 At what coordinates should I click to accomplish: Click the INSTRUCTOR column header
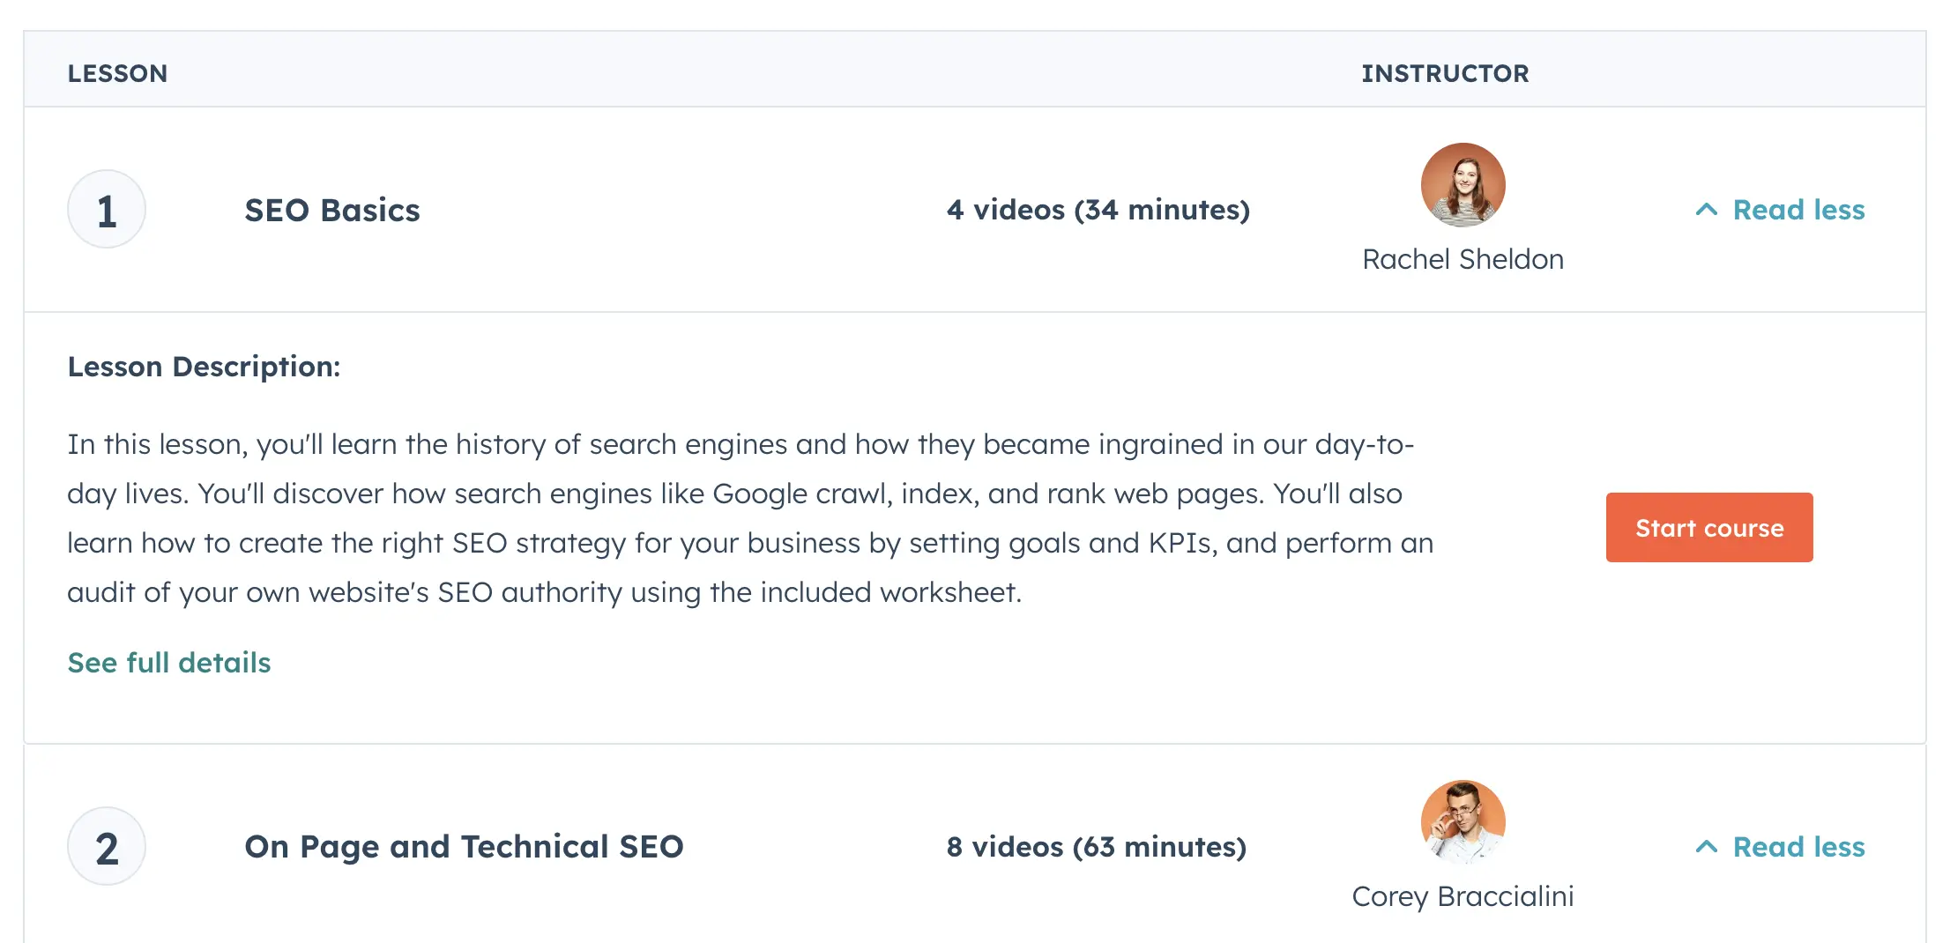click(x=1446, y=73)
